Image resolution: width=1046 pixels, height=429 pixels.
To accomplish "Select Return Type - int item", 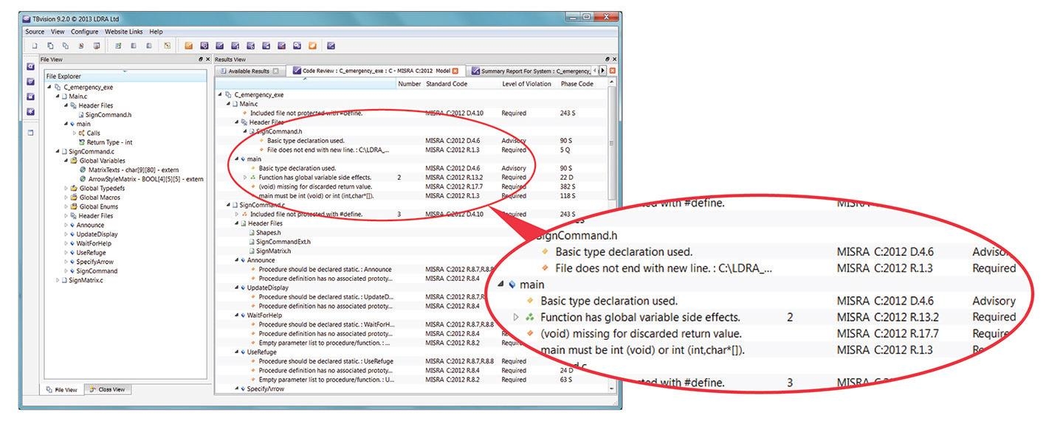I will pos(109,142).
